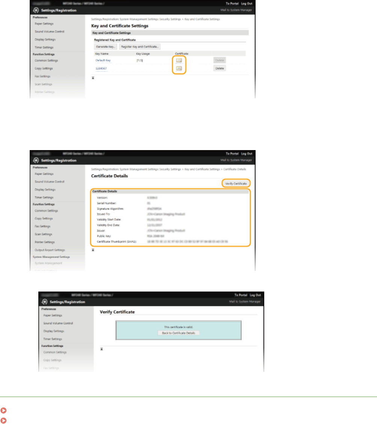The image size is (377, 424).
Task: Click Register Key and Certificate... button
Action: (x=140, y=47)
